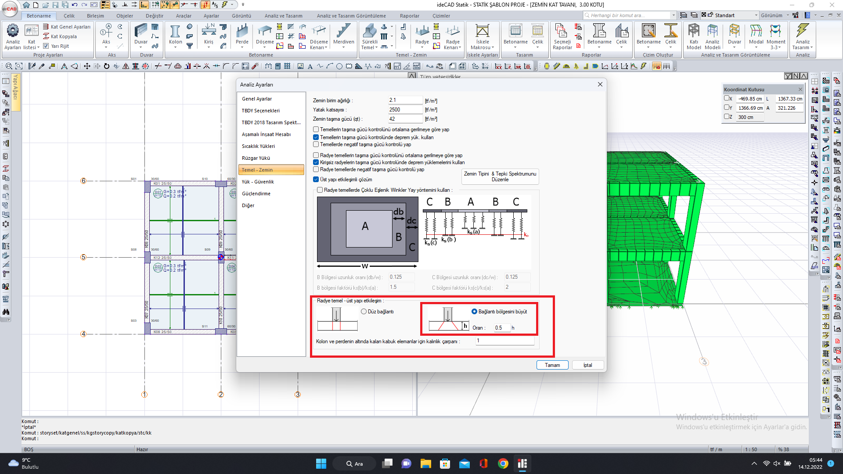Open Google Chrome from taskbar
Viewport: 843px width, 474px height.
click(503, 463)
